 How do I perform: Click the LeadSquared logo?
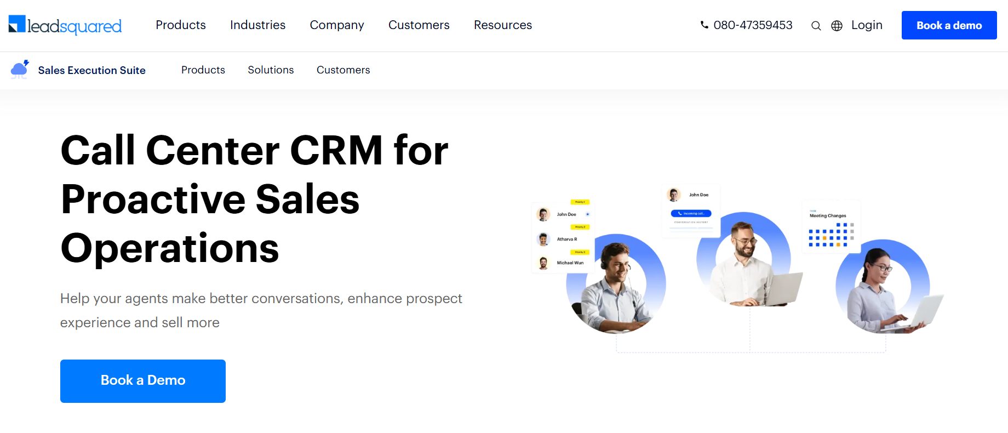pyautogui.click(x=65, y=25)
